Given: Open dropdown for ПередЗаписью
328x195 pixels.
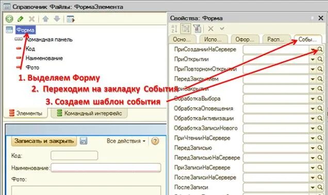Looking at the screenshot, I should pos(313,148).
